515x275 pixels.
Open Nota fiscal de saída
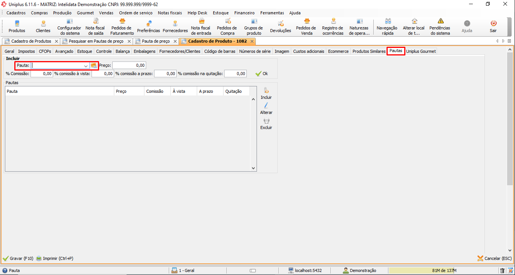(x=95, y=26)
